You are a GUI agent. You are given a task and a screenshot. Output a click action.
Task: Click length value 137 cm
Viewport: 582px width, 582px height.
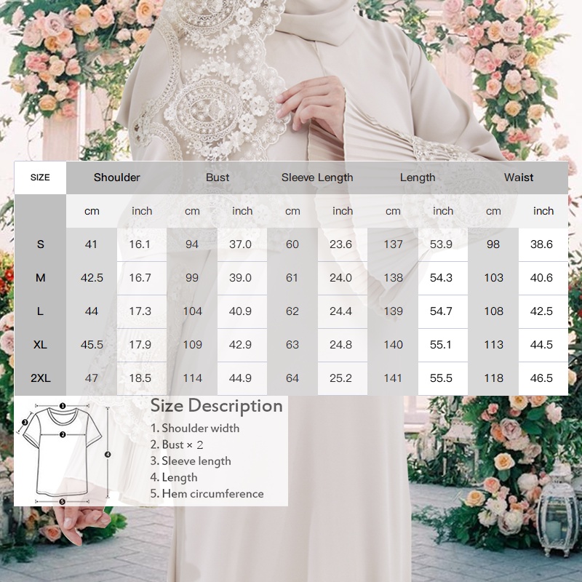(x=393, y=244)
